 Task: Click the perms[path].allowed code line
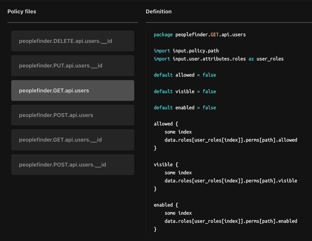click(230, 140)
